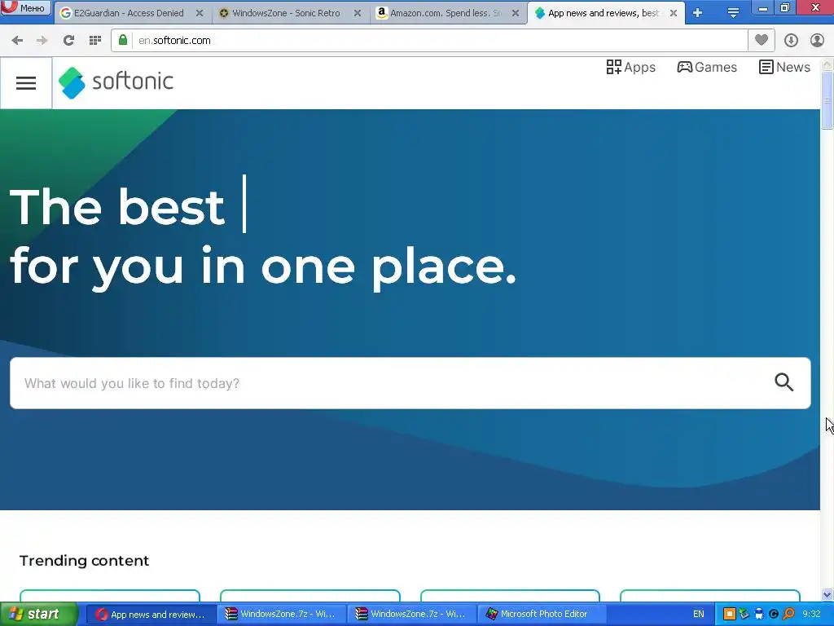Click the vertical scrollbar thumb

[x=827, y=100]
